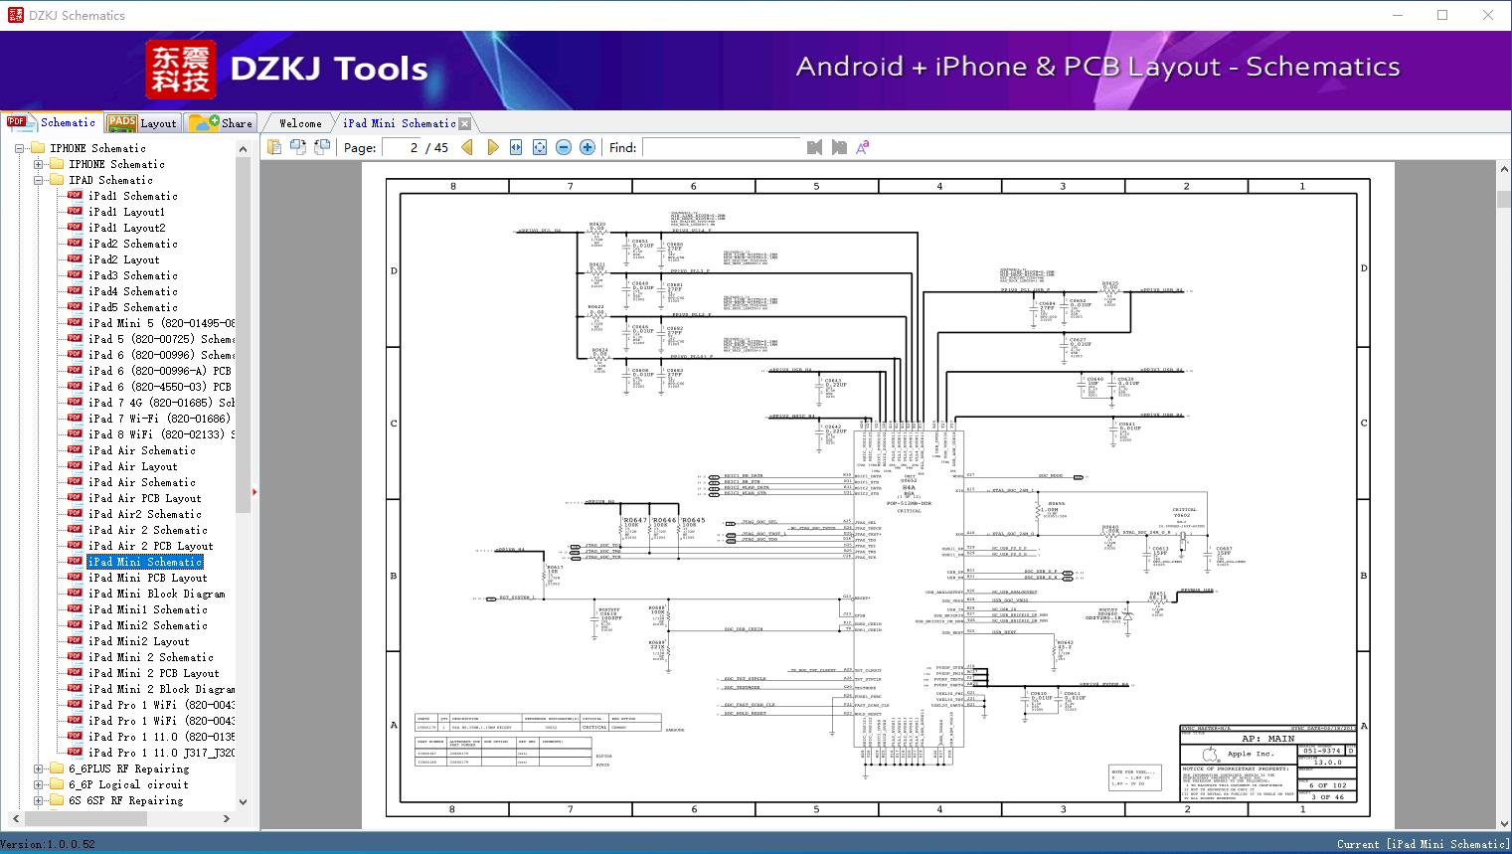The height and width of the screenshot is (854, 1512).
Task: Select iPad 7 4G (820-01685) entry
Action: pos(161,403)
